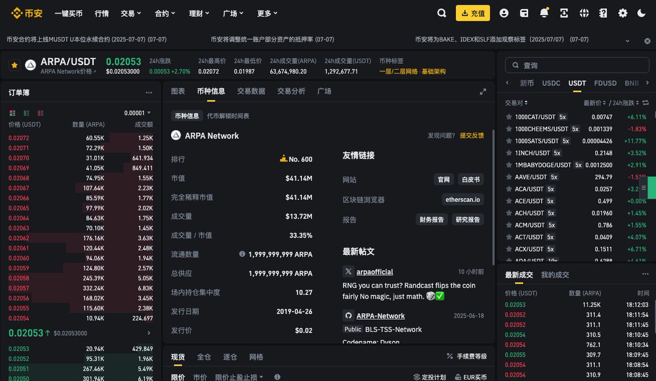
Task: Show sell orders only view
Action: click(40, 113)
